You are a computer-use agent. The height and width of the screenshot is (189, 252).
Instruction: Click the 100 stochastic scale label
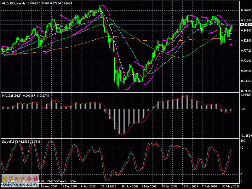[243, 140]
